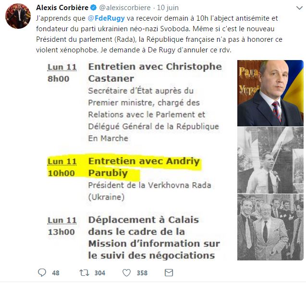Click the highlighted Andriy Parubiy entry
This screenshot has width=306, height=283.
pos(124,167)
